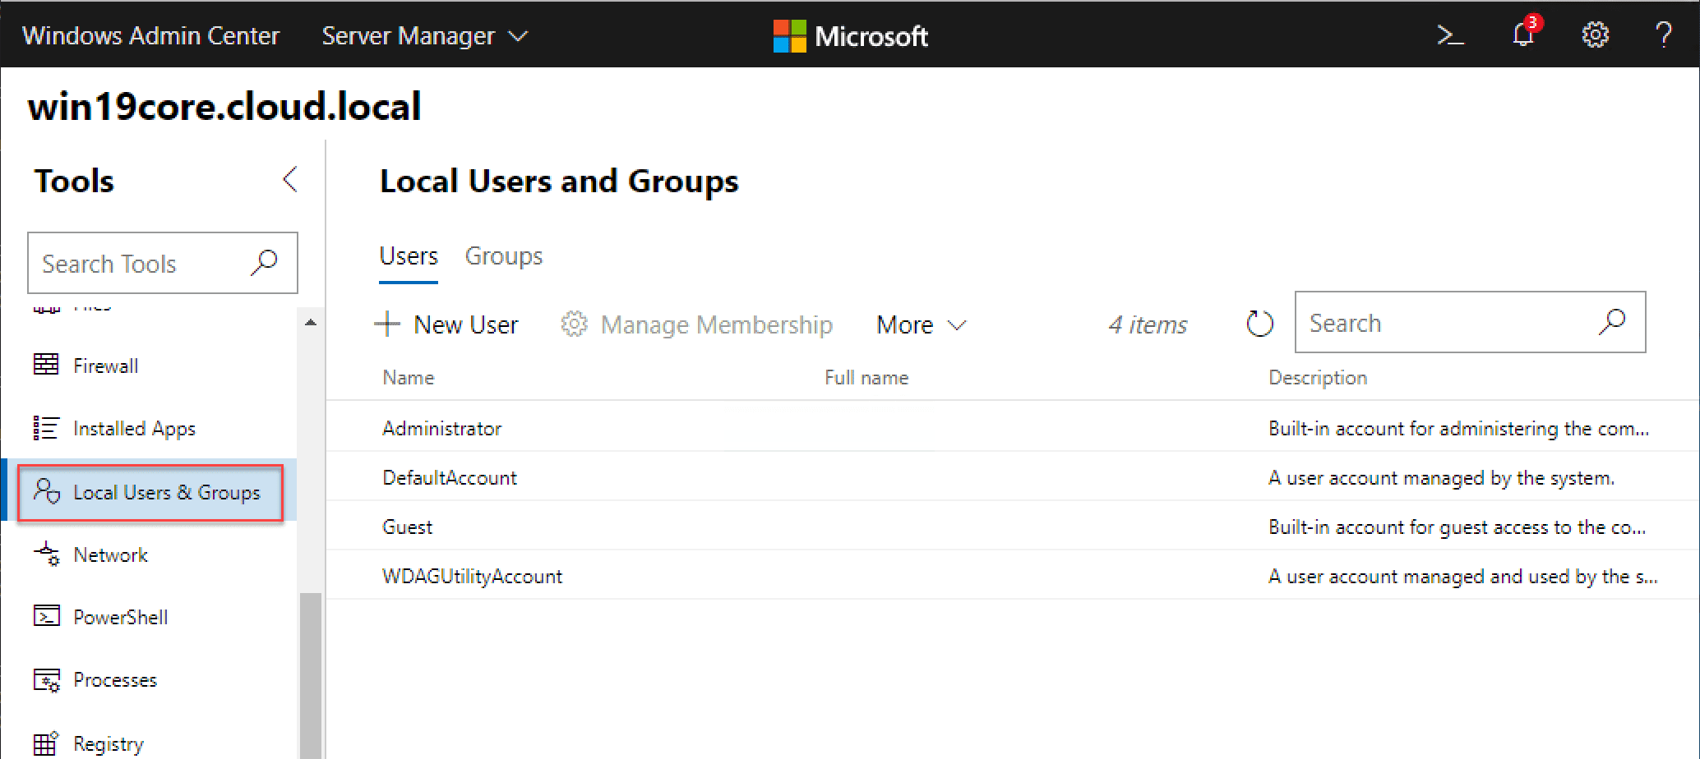Click the tools list scroll-up arrow
1700x759 pixels.
click(310, 323)
